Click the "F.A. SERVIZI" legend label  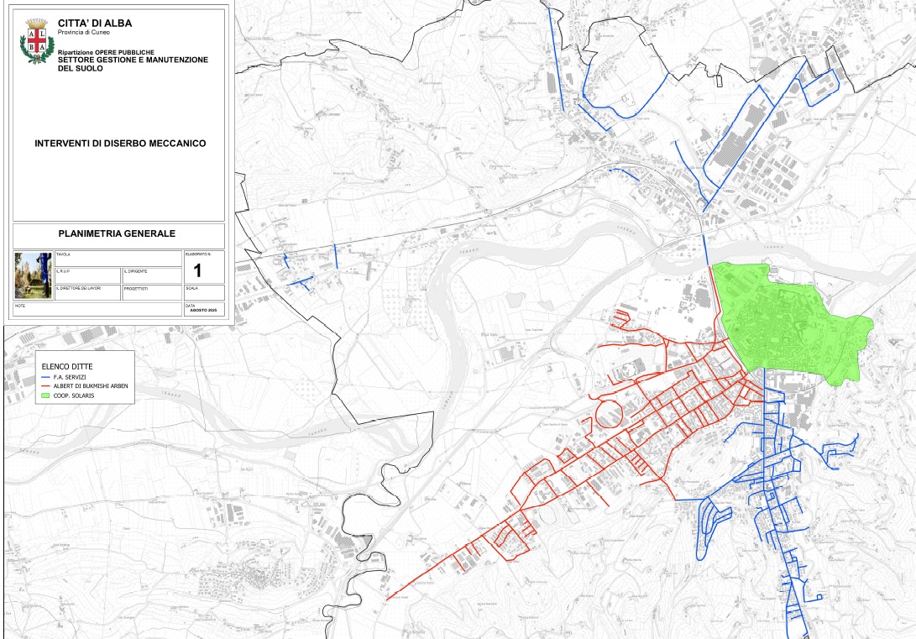(x=70, y=377)
